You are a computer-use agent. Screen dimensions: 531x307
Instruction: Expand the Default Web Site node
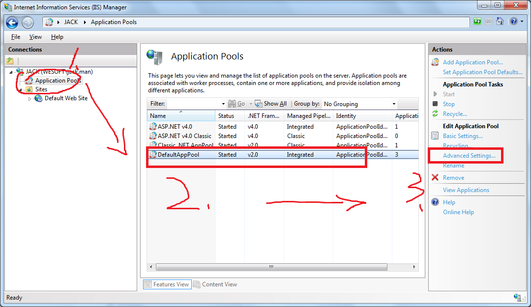(29, 99)
